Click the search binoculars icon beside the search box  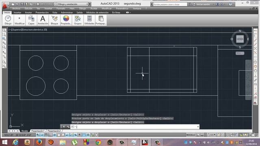(x=190, y=4)
